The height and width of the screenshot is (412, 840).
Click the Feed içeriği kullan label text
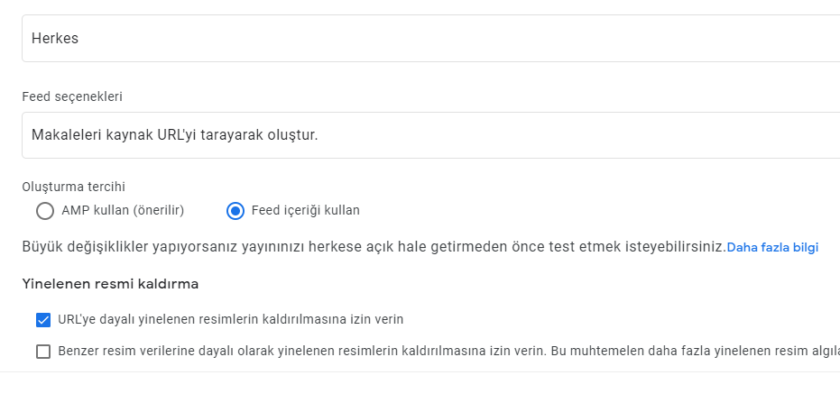pos(305,211)
